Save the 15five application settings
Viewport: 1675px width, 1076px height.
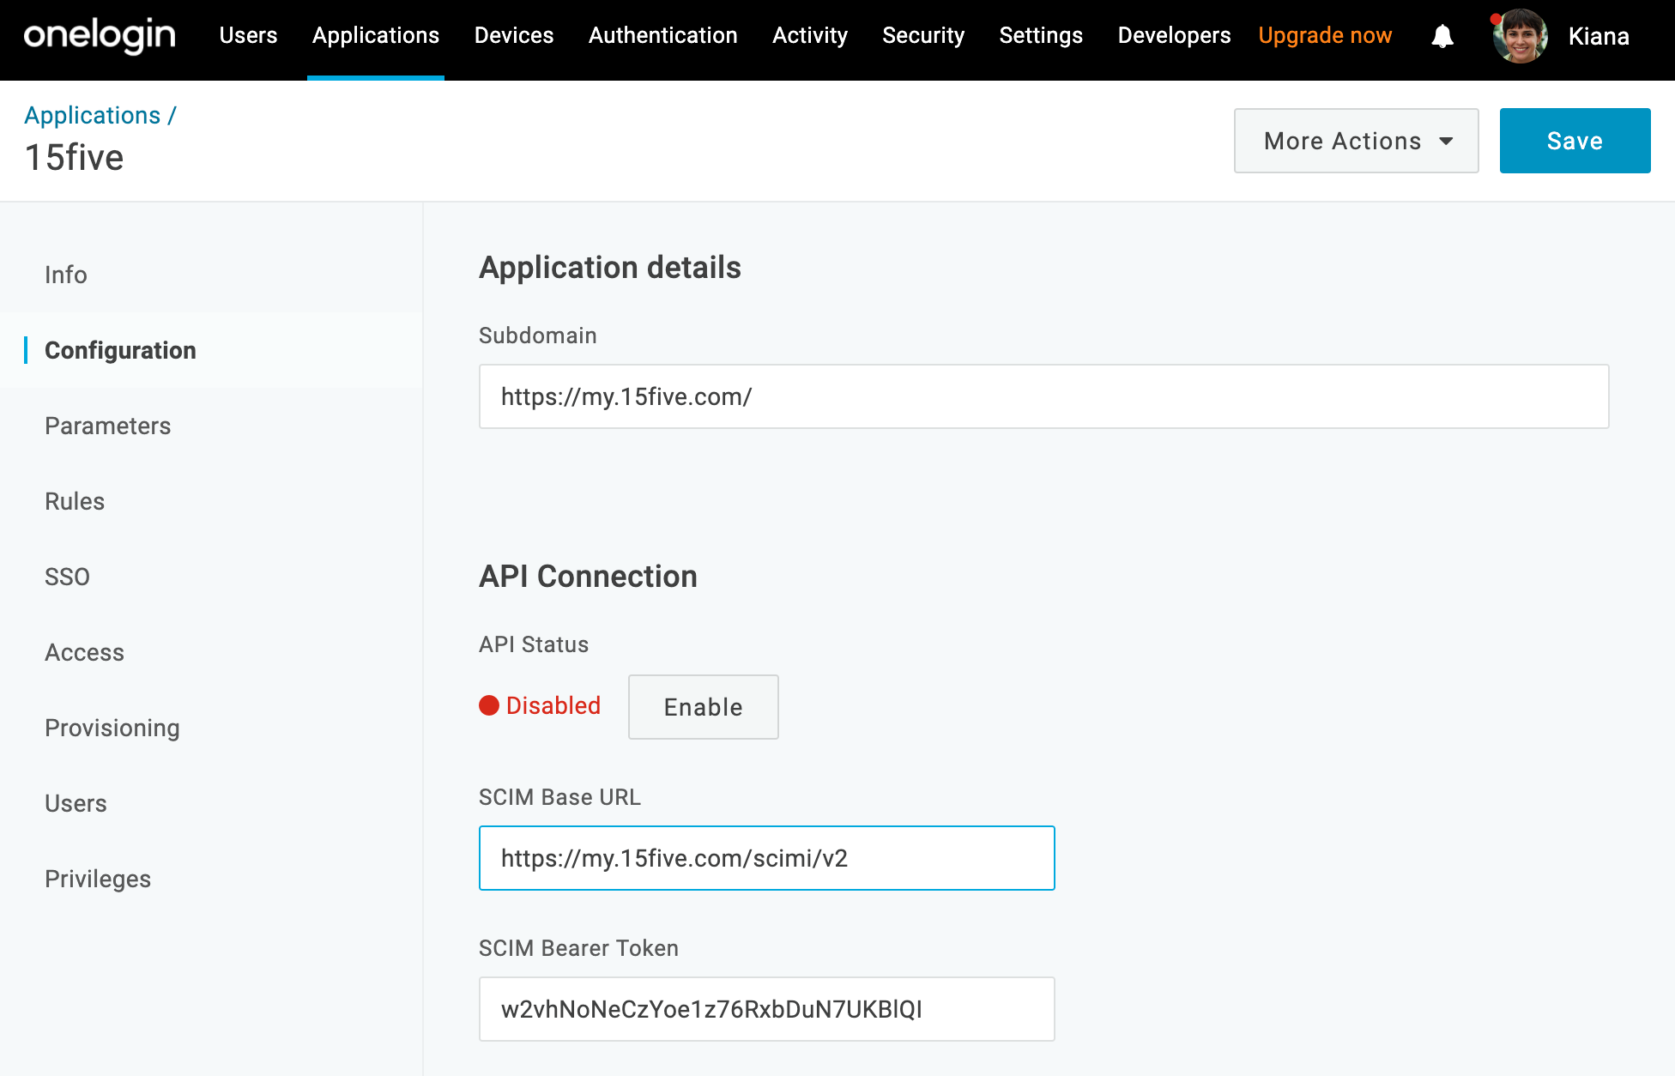[1574, 140]
